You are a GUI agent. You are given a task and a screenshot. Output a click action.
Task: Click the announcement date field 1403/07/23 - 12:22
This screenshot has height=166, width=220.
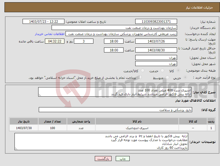(43, 22)
